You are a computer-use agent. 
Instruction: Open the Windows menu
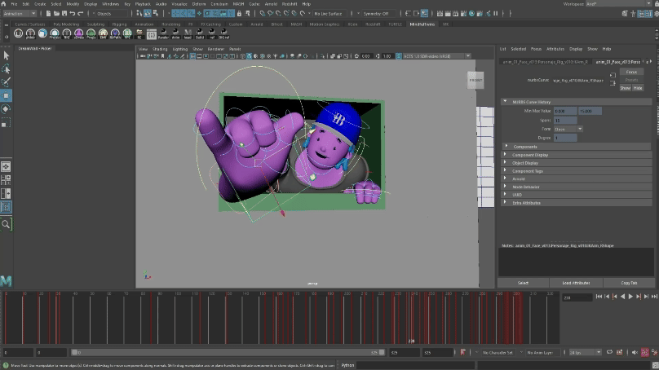pyautogui.click(x=111, y=4)
